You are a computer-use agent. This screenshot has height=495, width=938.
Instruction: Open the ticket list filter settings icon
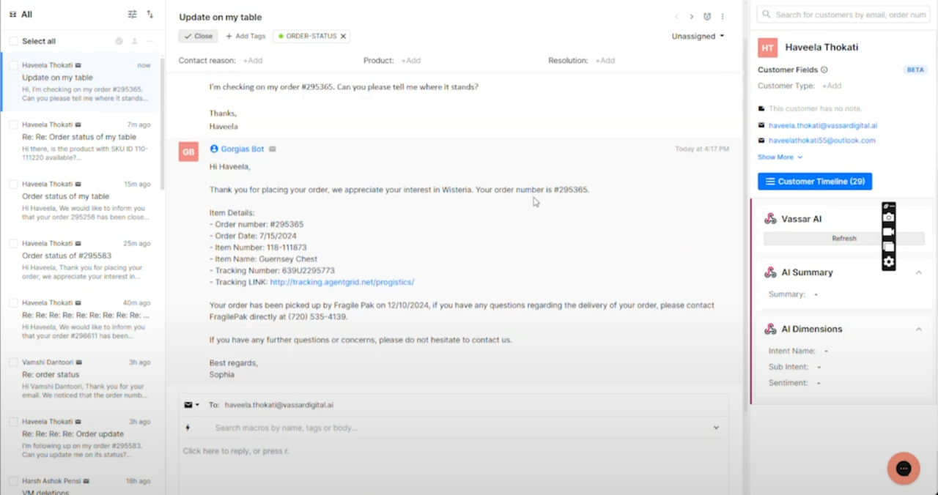[132, 14]
